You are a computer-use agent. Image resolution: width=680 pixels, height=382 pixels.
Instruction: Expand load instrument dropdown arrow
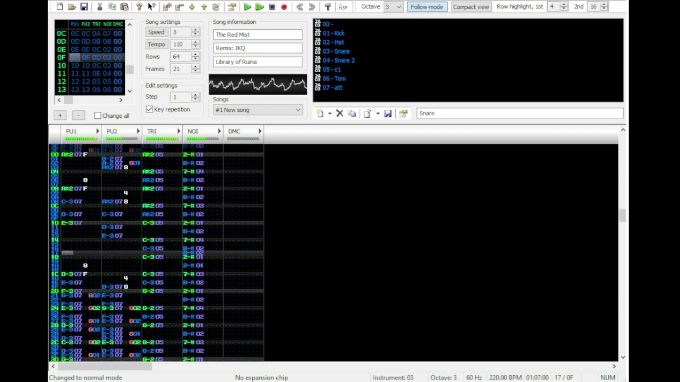click(378, 114)
